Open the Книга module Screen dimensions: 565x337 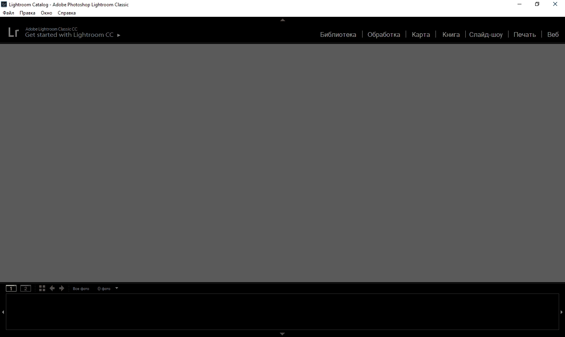click(451, 34)
